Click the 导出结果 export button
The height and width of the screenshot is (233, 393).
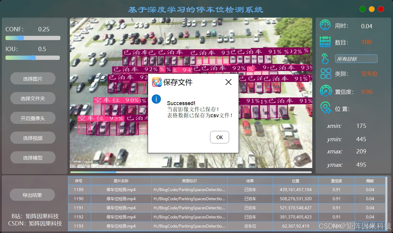(32, 195)
